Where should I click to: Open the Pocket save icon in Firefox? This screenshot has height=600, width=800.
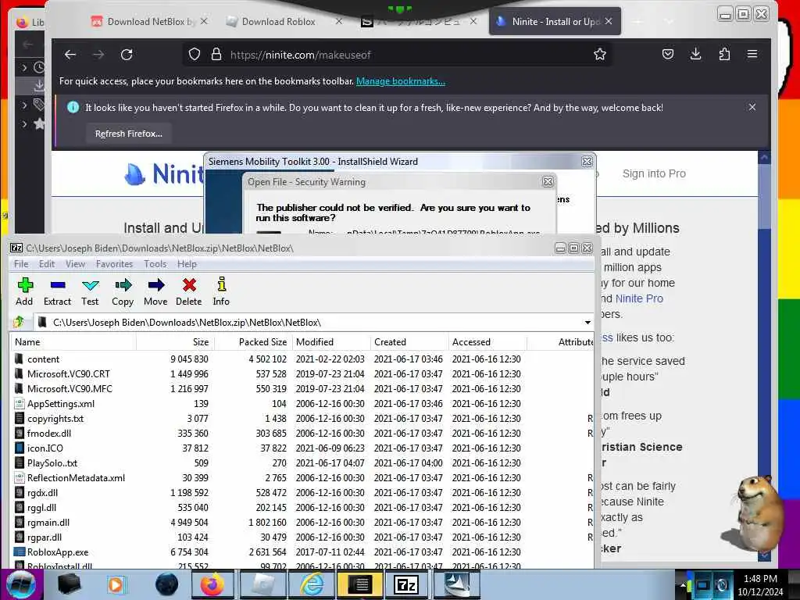tap(668, 54)
